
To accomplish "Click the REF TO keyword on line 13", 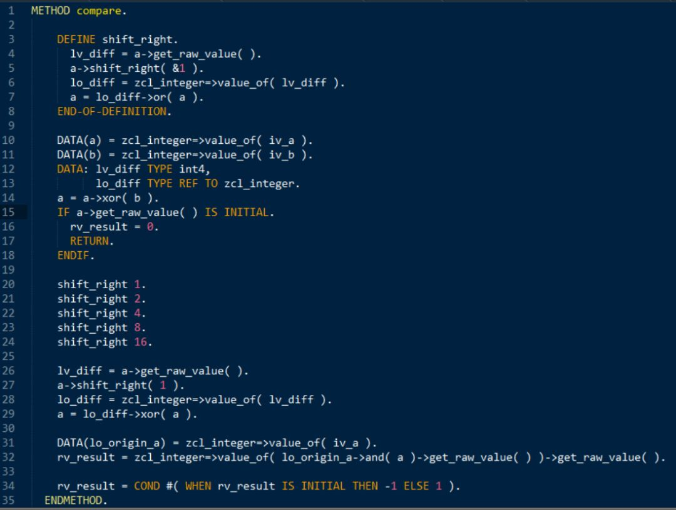I will [198, 184].
